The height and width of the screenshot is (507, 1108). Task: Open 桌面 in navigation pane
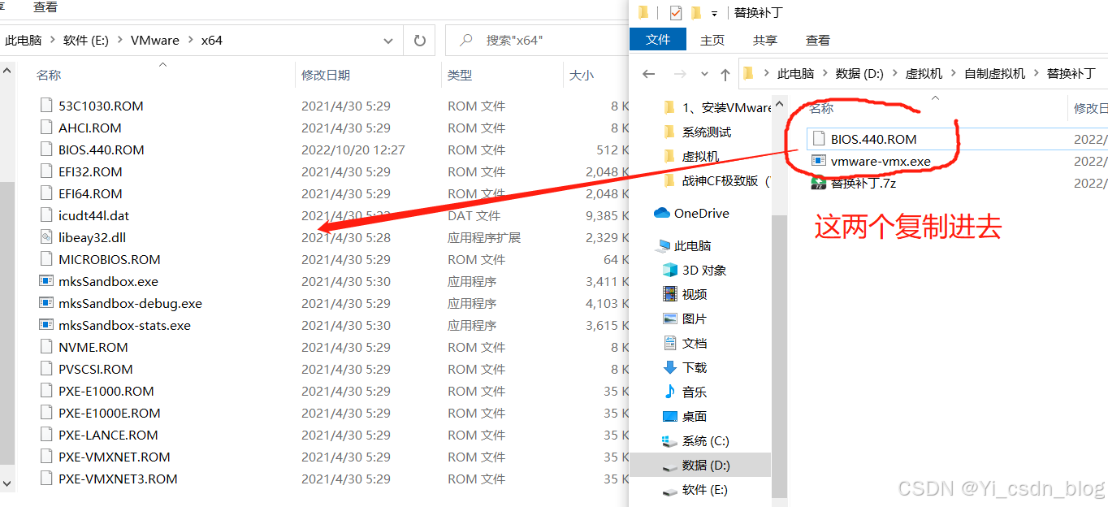(686, 416)
